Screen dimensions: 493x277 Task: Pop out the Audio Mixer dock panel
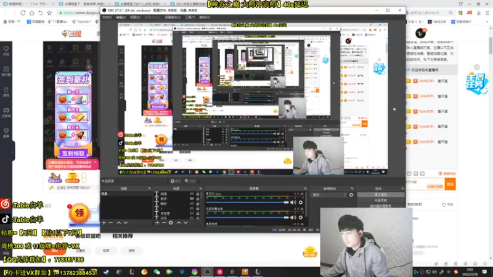(305, 188)
